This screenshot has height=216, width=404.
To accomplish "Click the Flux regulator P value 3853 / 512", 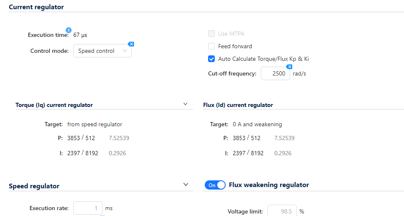I will pyautogui.click(x=247, y=138).
